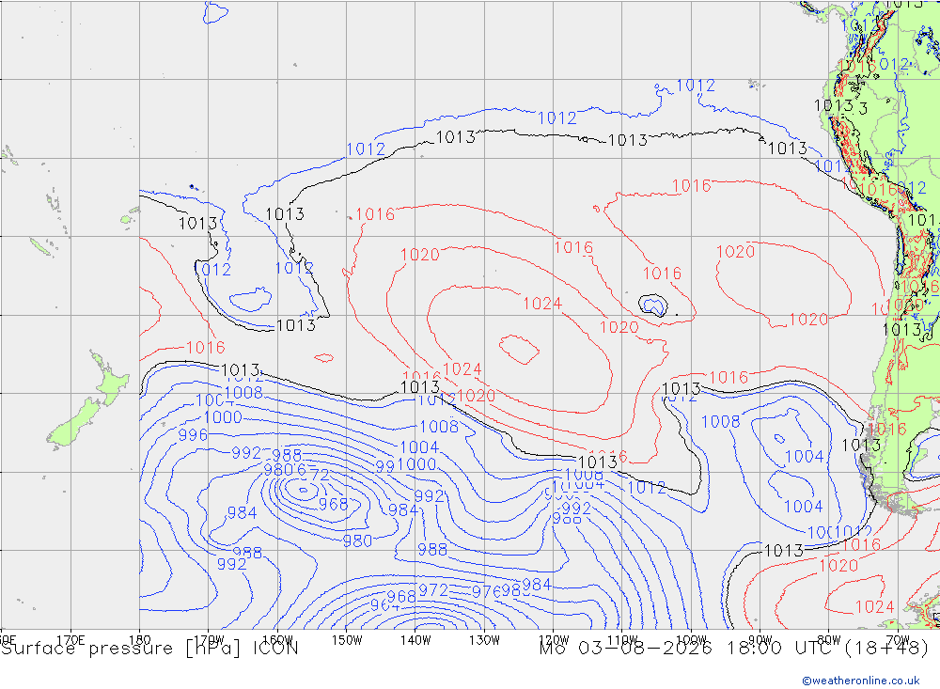Click the 180 longitude label
This screenshot has width=940, height=689.
point(140,640)
